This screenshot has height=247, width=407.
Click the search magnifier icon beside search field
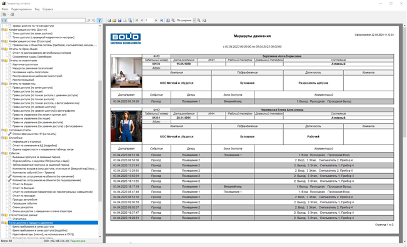pos(94,20)
